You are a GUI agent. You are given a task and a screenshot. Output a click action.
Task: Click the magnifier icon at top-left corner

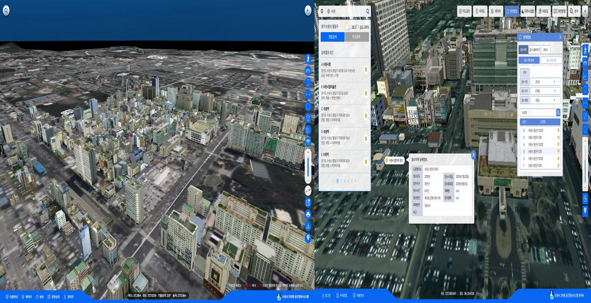click(6, 11)
